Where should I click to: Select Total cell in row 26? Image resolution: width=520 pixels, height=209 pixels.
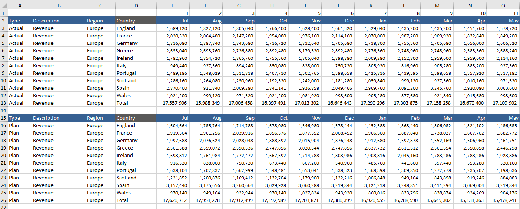[x=136, y=200]
